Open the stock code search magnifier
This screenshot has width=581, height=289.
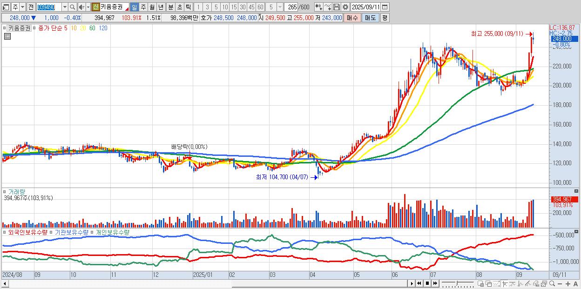(x=72, y=7)
